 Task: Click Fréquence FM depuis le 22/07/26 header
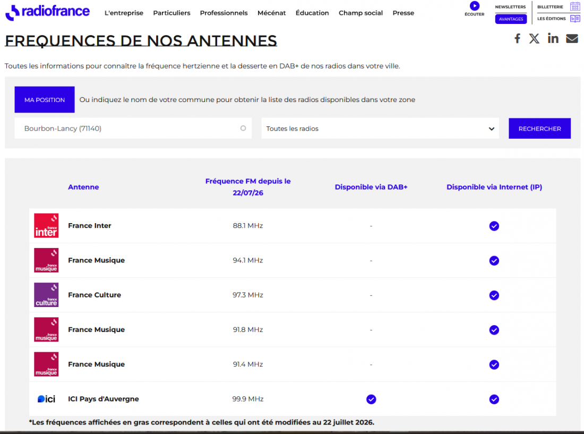(248, 187)
